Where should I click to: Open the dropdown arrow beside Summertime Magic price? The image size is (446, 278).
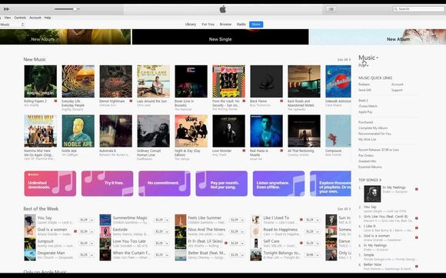pyautogui.click(x=167, y=220)
